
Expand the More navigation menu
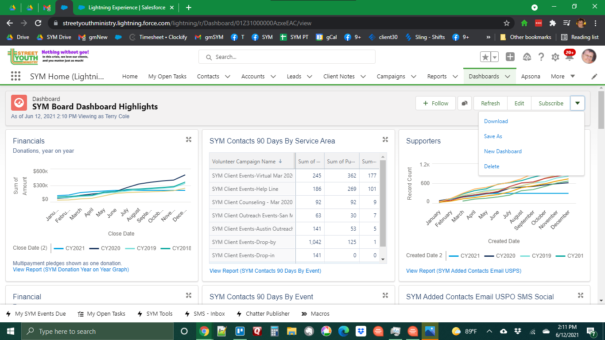coord(563,76)
